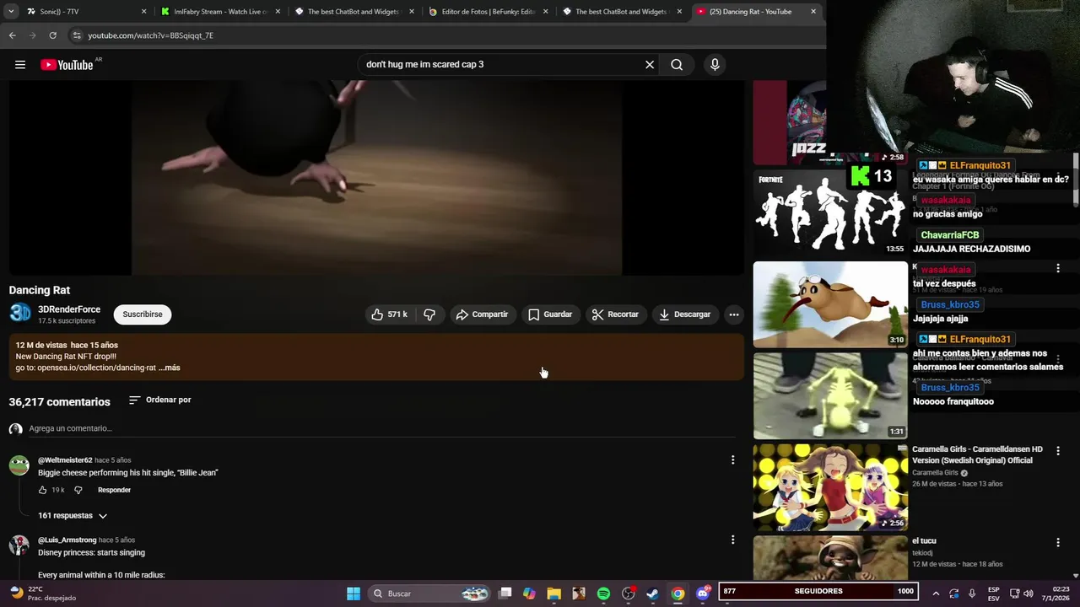Open Steam from the taskbar

click(652, 594)
